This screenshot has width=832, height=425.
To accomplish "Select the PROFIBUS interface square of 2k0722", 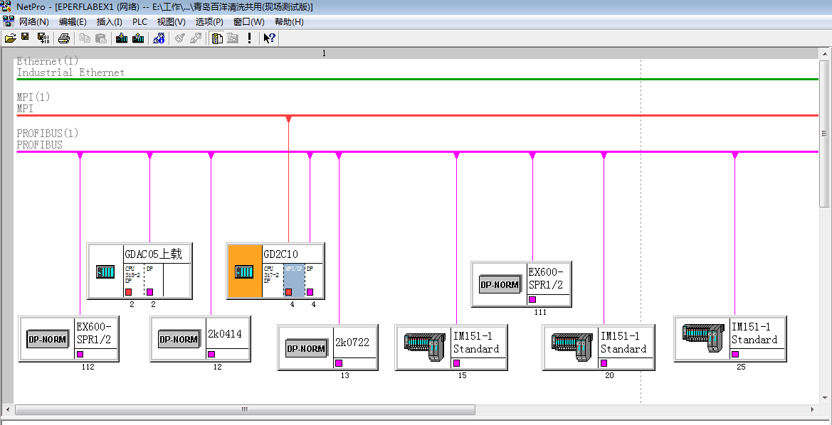I will pyautogui.click(x=339, y=363).
